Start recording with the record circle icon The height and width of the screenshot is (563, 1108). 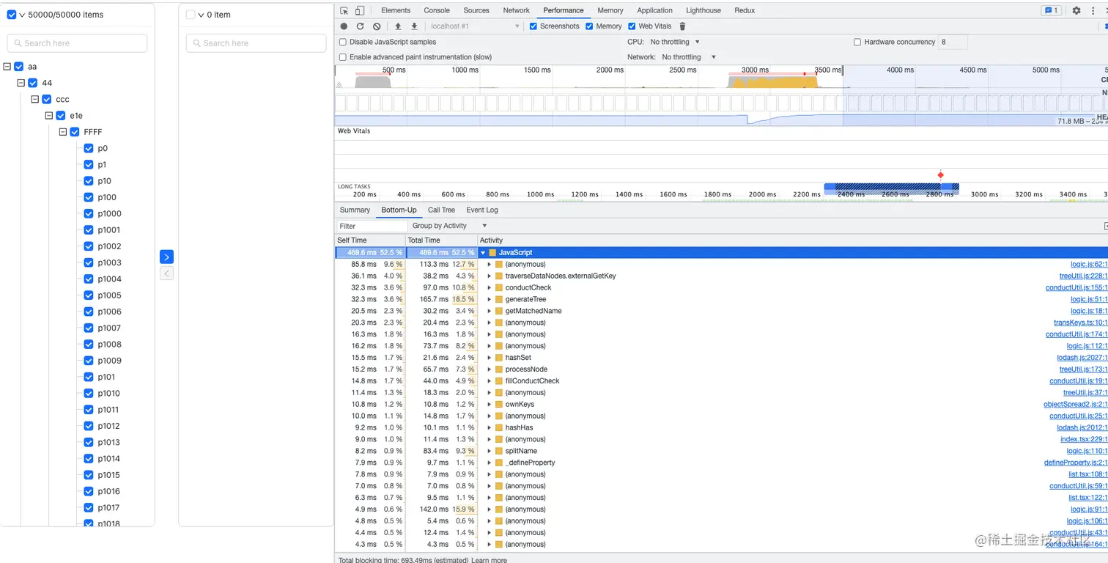(x=344, y=26)
